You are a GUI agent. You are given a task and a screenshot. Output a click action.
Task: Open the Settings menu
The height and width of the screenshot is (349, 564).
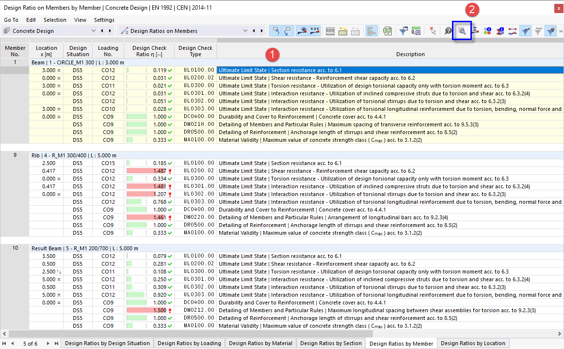(104, 20)
